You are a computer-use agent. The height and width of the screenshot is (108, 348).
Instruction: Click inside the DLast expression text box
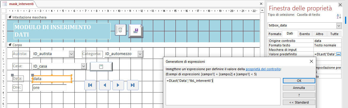[223, 91]
